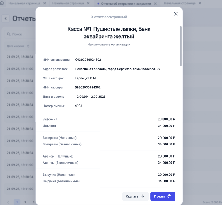Screen dimensions: 222x205
Task: Close the first Начальная страница tab
Action: click(x=44, y=3)
